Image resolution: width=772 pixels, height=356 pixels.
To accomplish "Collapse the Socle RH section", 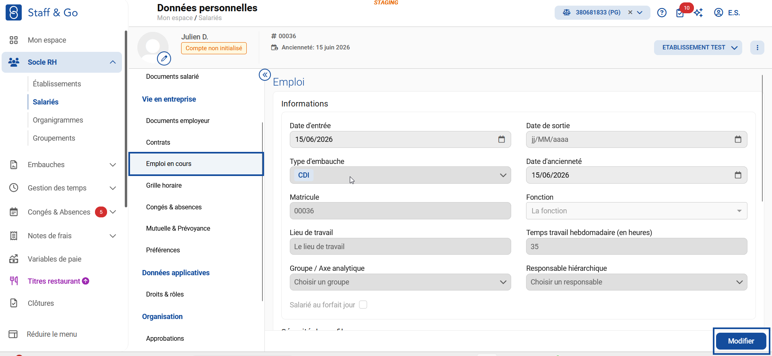I will (113, 62).
